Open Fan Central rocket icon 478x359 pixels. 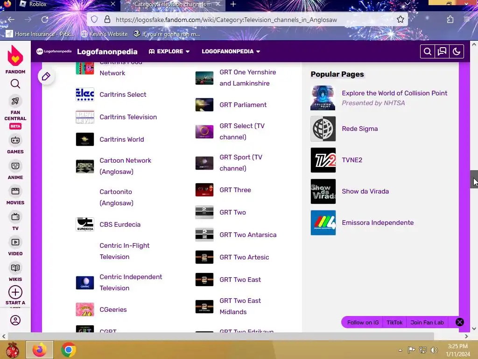coord(15,101)
